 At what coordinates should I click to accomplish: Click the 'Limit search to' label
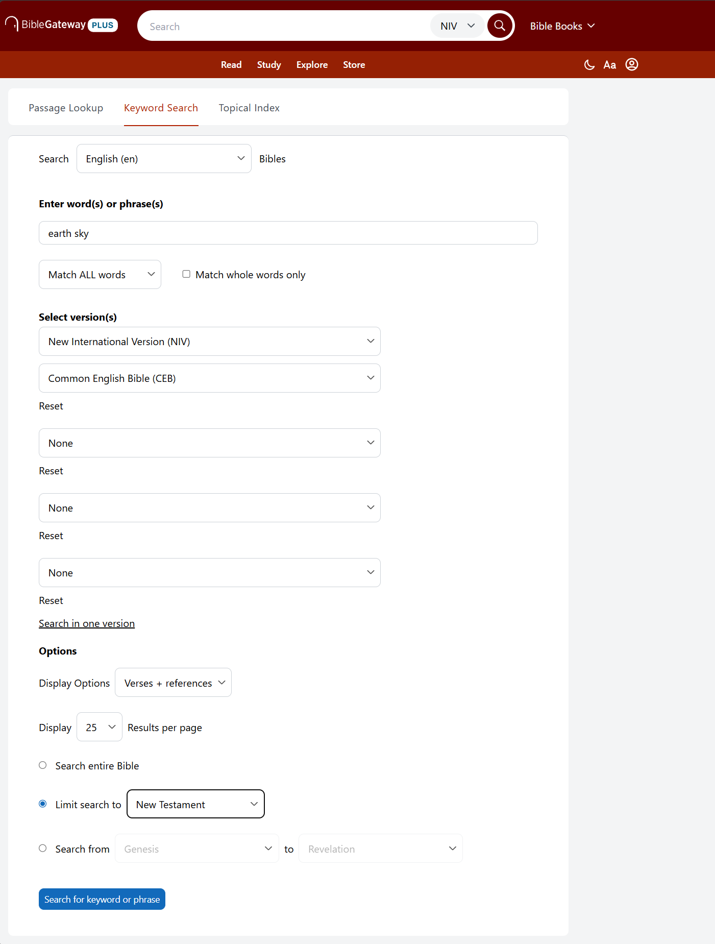click(x=88, y=805)
